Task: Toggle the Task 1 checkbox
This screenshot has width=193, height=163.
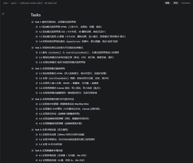Action: pos(33,22)
